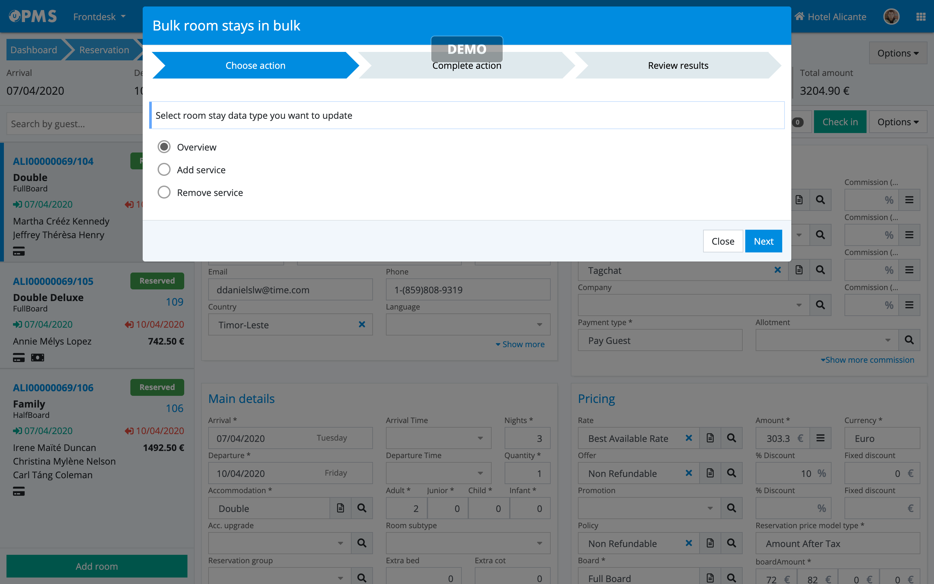Viewport: 934px width, 584px height.
Task: Go to the Choose action step
Action: [255, 65]
